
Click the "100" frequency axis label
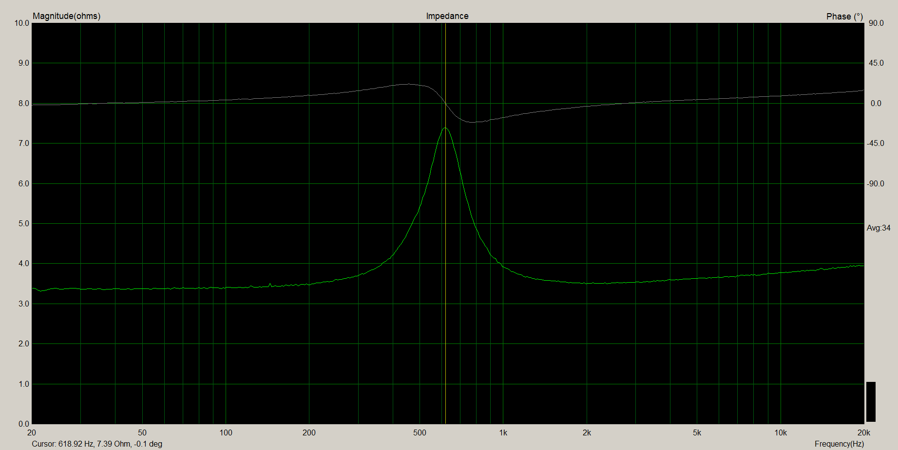[x=226, y=432]
